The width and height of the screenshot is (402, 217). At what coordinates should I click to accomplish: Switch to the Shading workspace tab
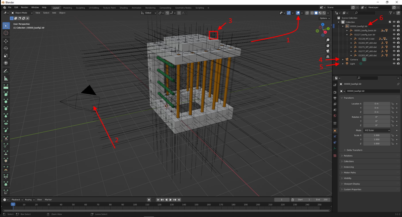point(124,8)
